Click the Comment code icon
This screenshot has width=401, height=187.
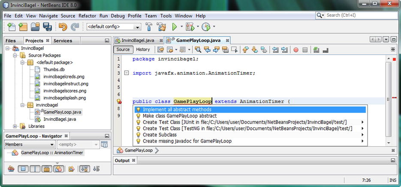(x=317, y=50)
